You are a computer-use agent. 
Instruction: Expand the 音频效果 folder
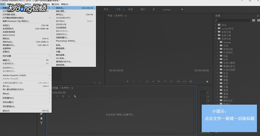(x=216, y=32)
